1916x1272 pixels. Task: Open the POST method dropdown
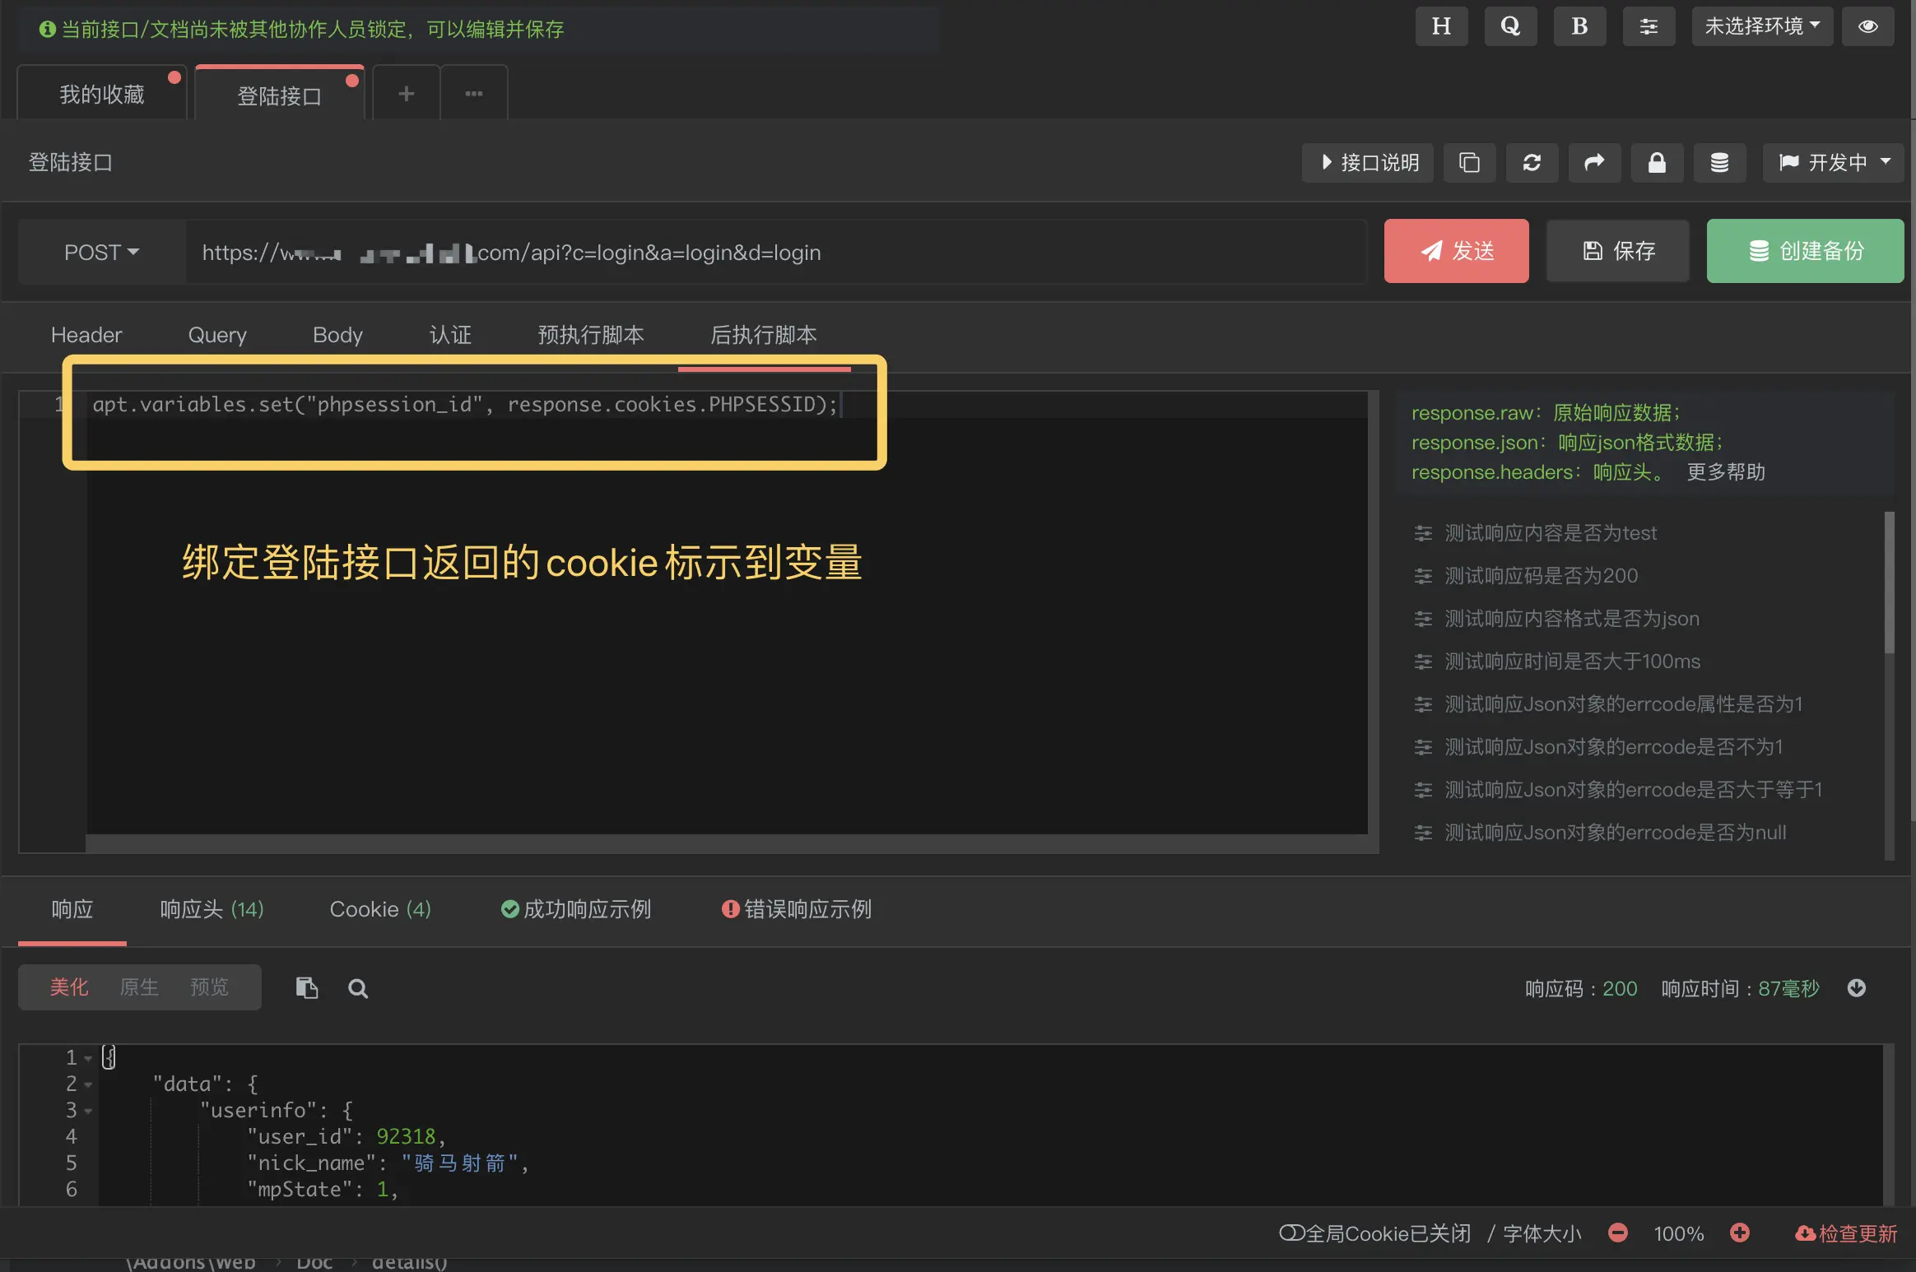point(100,252)
